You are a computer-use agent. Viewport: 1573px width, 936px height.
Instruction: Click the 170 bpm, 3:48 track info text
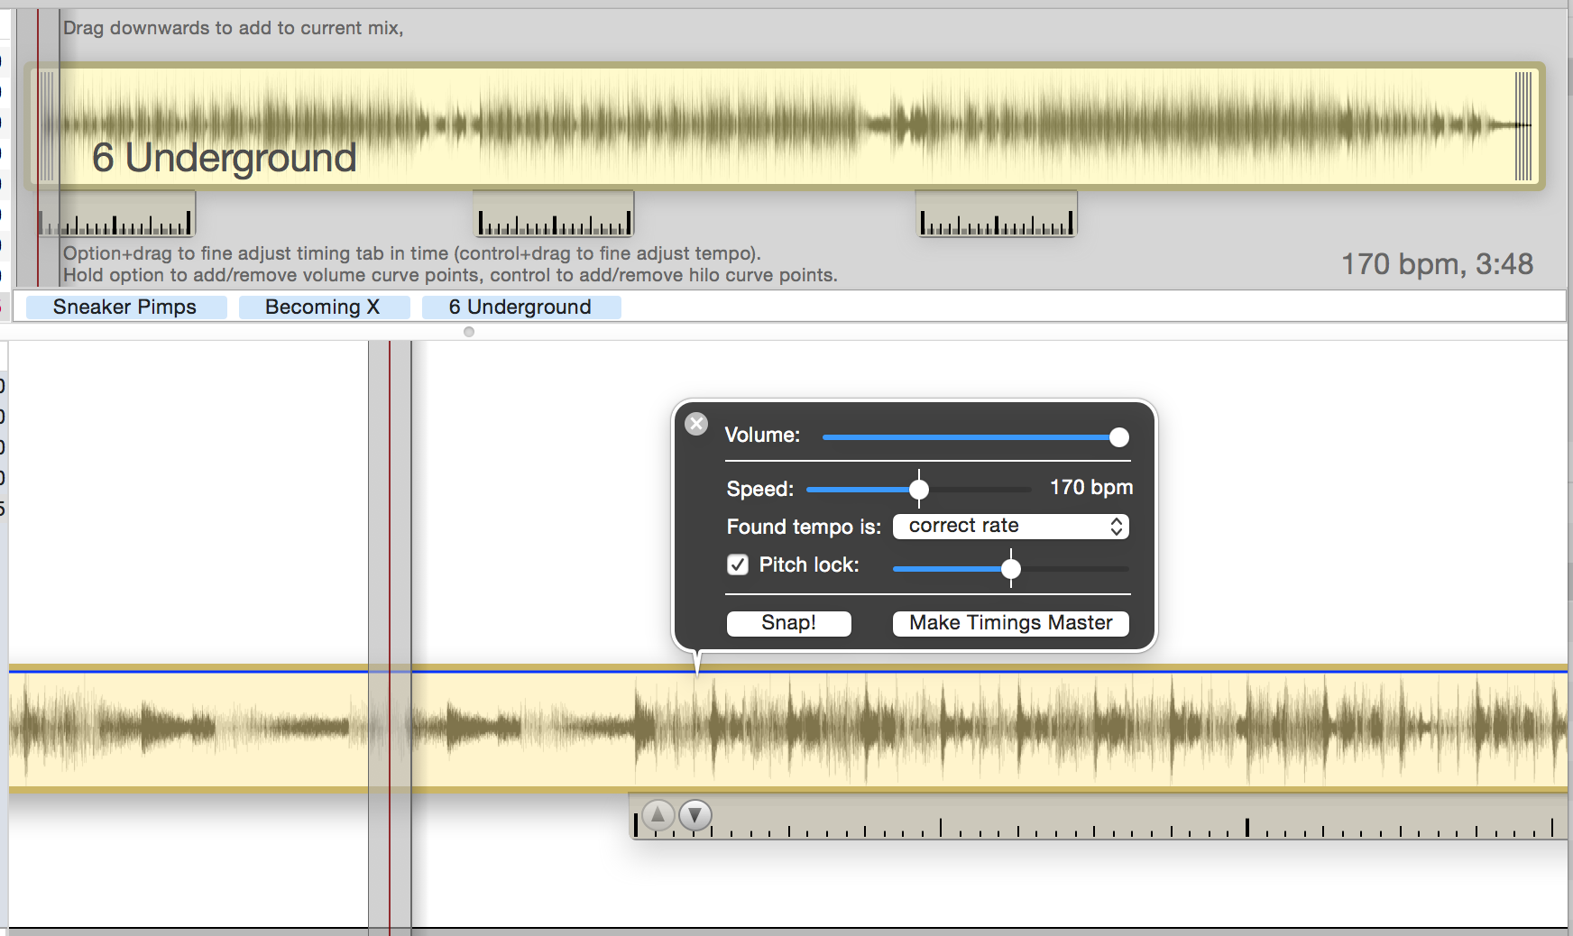coord(1438,264)
